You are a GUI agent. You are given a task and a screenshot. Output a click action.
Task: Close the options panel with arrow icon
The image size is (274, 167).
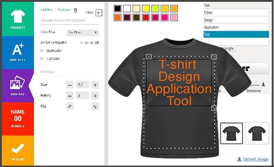click(99, 13)
